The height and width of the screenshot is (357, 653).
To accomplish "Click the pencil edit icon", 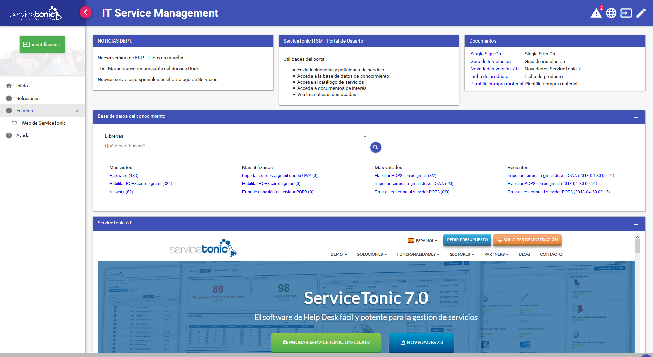I will coord(641,13).
